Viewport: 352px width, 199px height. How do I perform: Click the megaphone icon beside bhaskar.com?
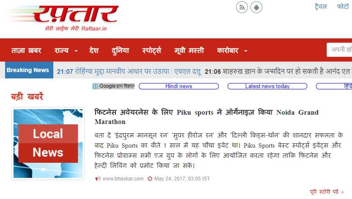point(98,179)
